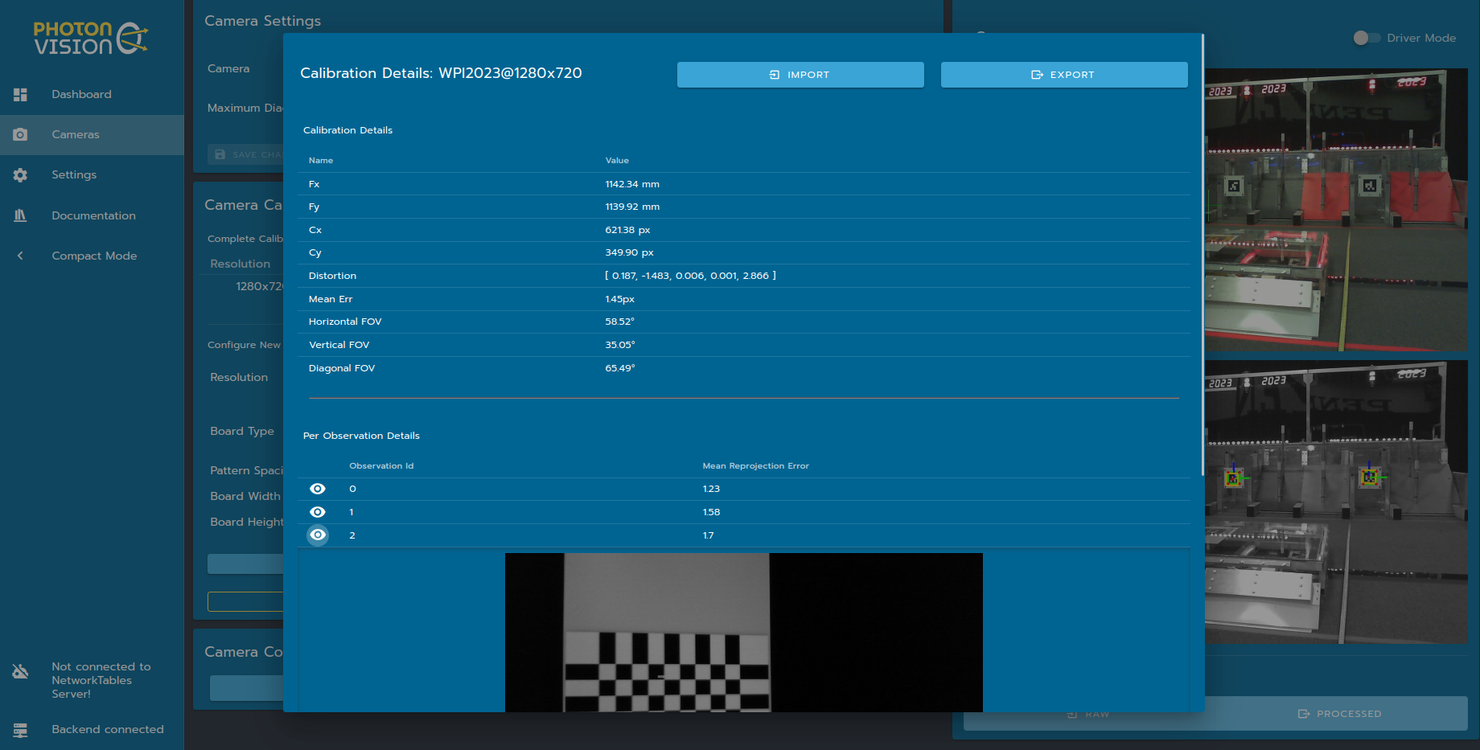
Task: Toggle eye icon for observation 2
Action: pos(318,535)
